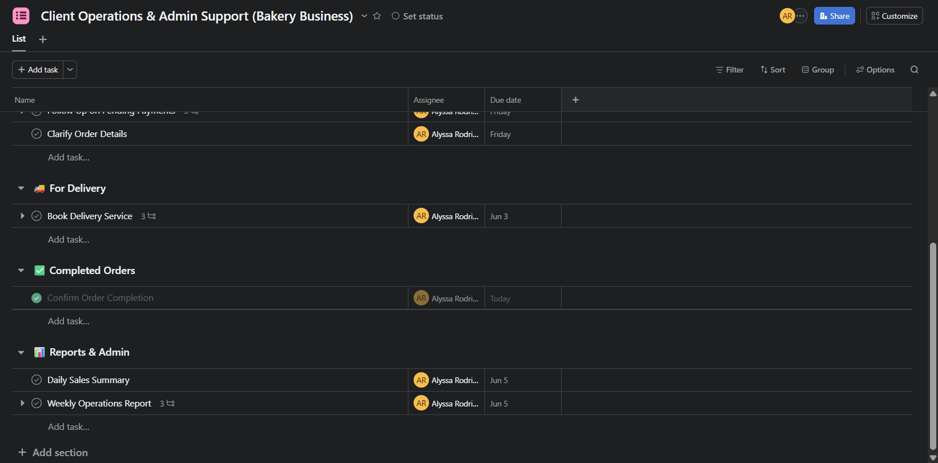938x463 pixels.
Task: Open view Options
Action: (x=875, y=70)
